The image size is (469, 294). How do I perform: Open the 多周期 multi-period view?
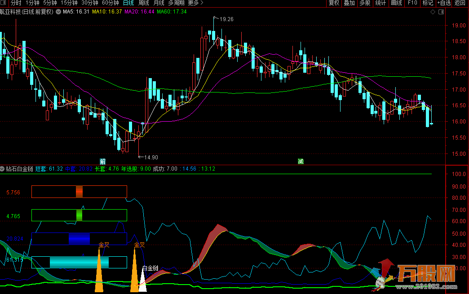(176, 3)
